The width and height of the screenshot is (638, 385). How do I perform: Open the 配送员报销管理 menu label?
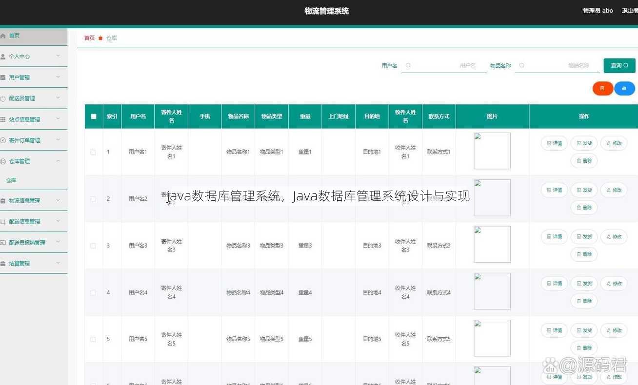click(27, 243)
